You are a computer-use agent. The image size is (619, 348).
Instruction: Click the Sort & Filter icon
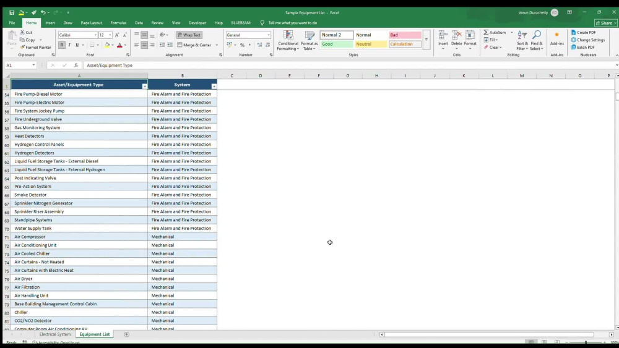522,35
